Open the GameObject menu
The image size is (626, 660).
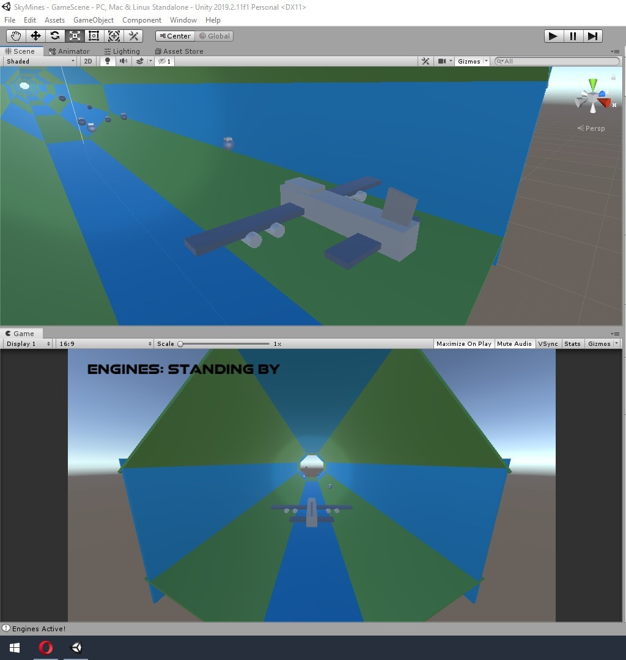tap(94, 20)
